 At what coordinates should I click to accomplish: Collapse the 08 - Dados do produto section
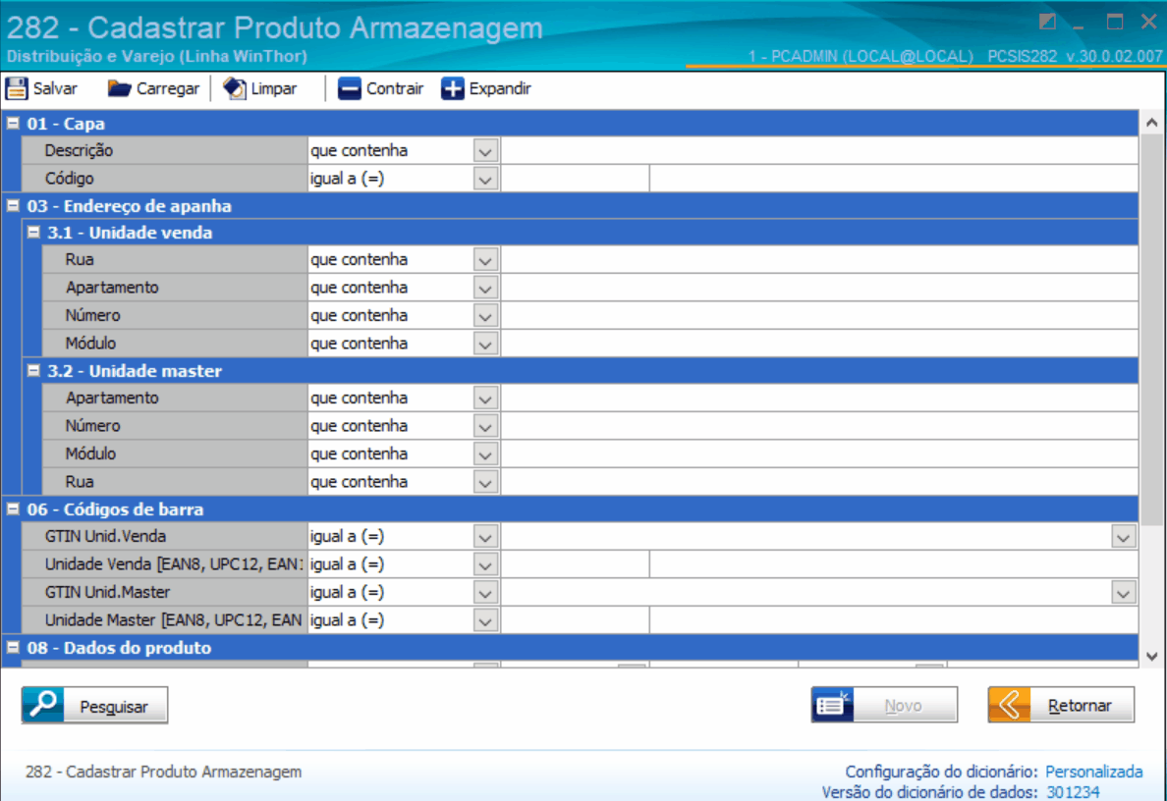point(13,647)
